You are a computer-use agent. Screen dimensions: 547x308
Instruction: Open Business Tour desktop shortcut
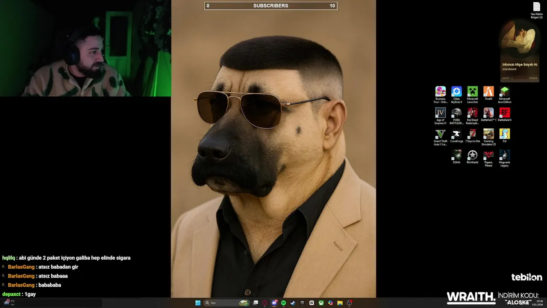click(x=440, y=95)
